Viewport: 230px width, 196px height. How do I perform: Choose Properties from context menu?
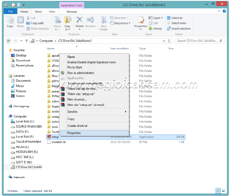click(x=94, y=133)
